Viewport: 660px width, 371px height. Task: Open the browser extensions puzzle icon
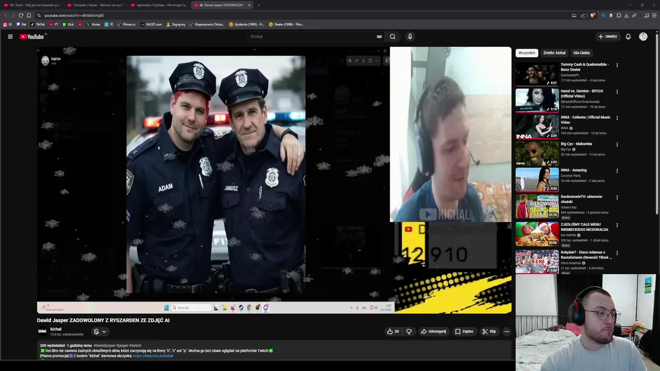[x=619, y=15]
